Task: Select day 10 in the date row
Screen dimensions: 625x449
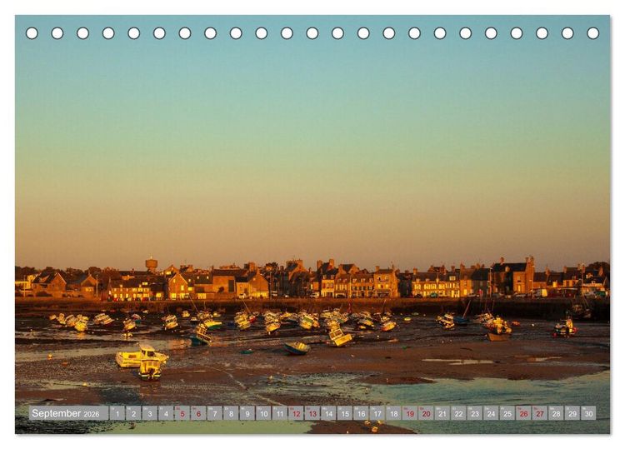Action: pos(263,413)
